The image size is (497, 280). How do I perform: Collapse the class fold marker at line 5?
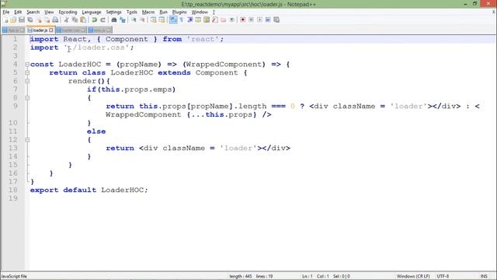(27, 72)
